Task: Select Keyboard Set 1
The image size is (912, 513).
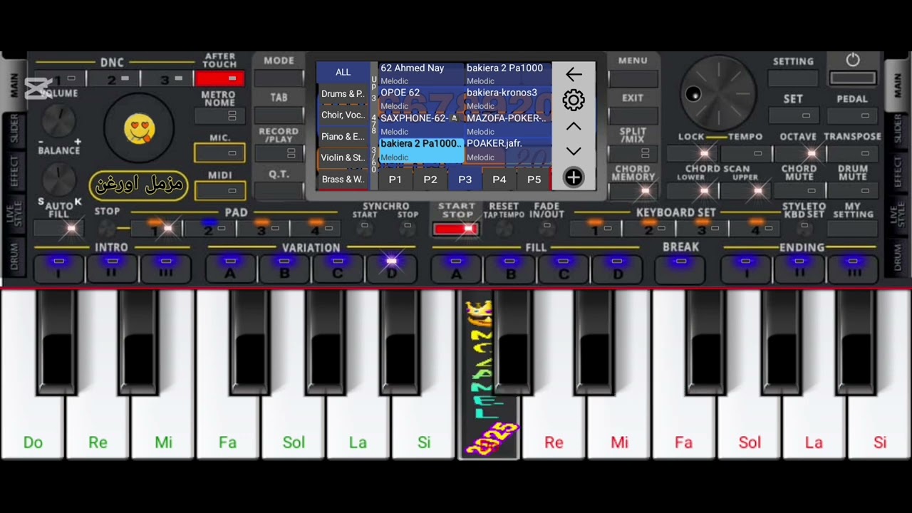Action: [x=595, y=228]
